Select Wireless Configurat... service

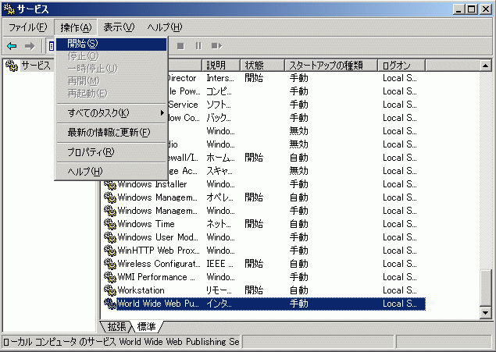[x=265, y=264]
